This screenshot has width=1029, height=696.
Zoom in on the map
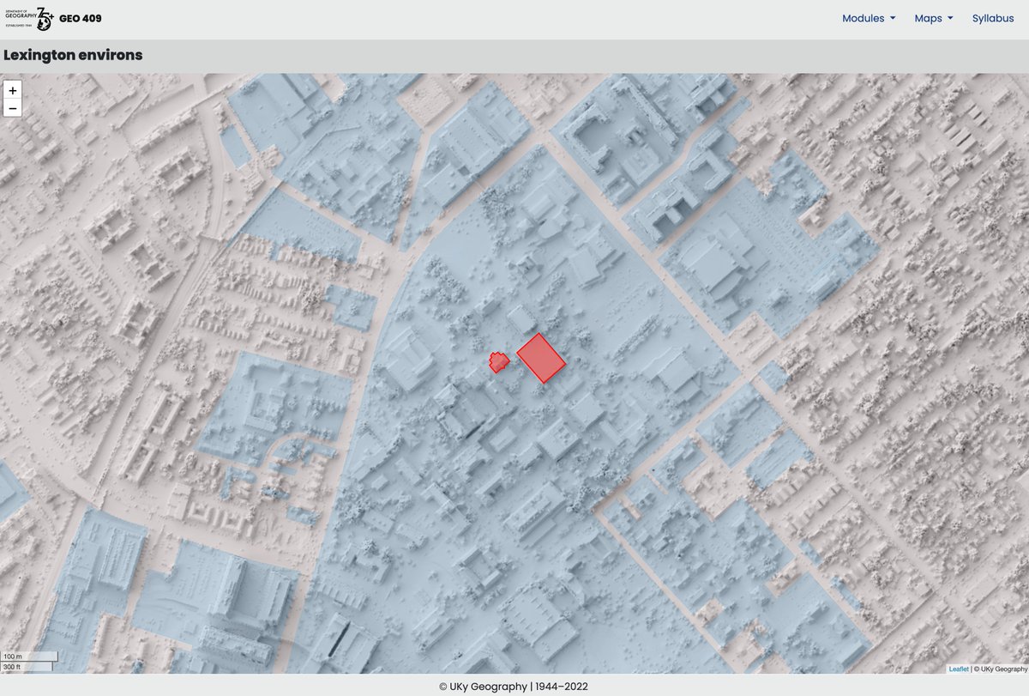[x=13, y=90]
